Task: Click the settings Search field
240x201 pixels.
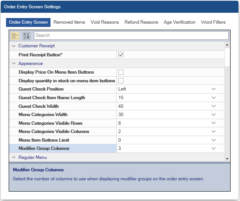Action: point(131,35)
